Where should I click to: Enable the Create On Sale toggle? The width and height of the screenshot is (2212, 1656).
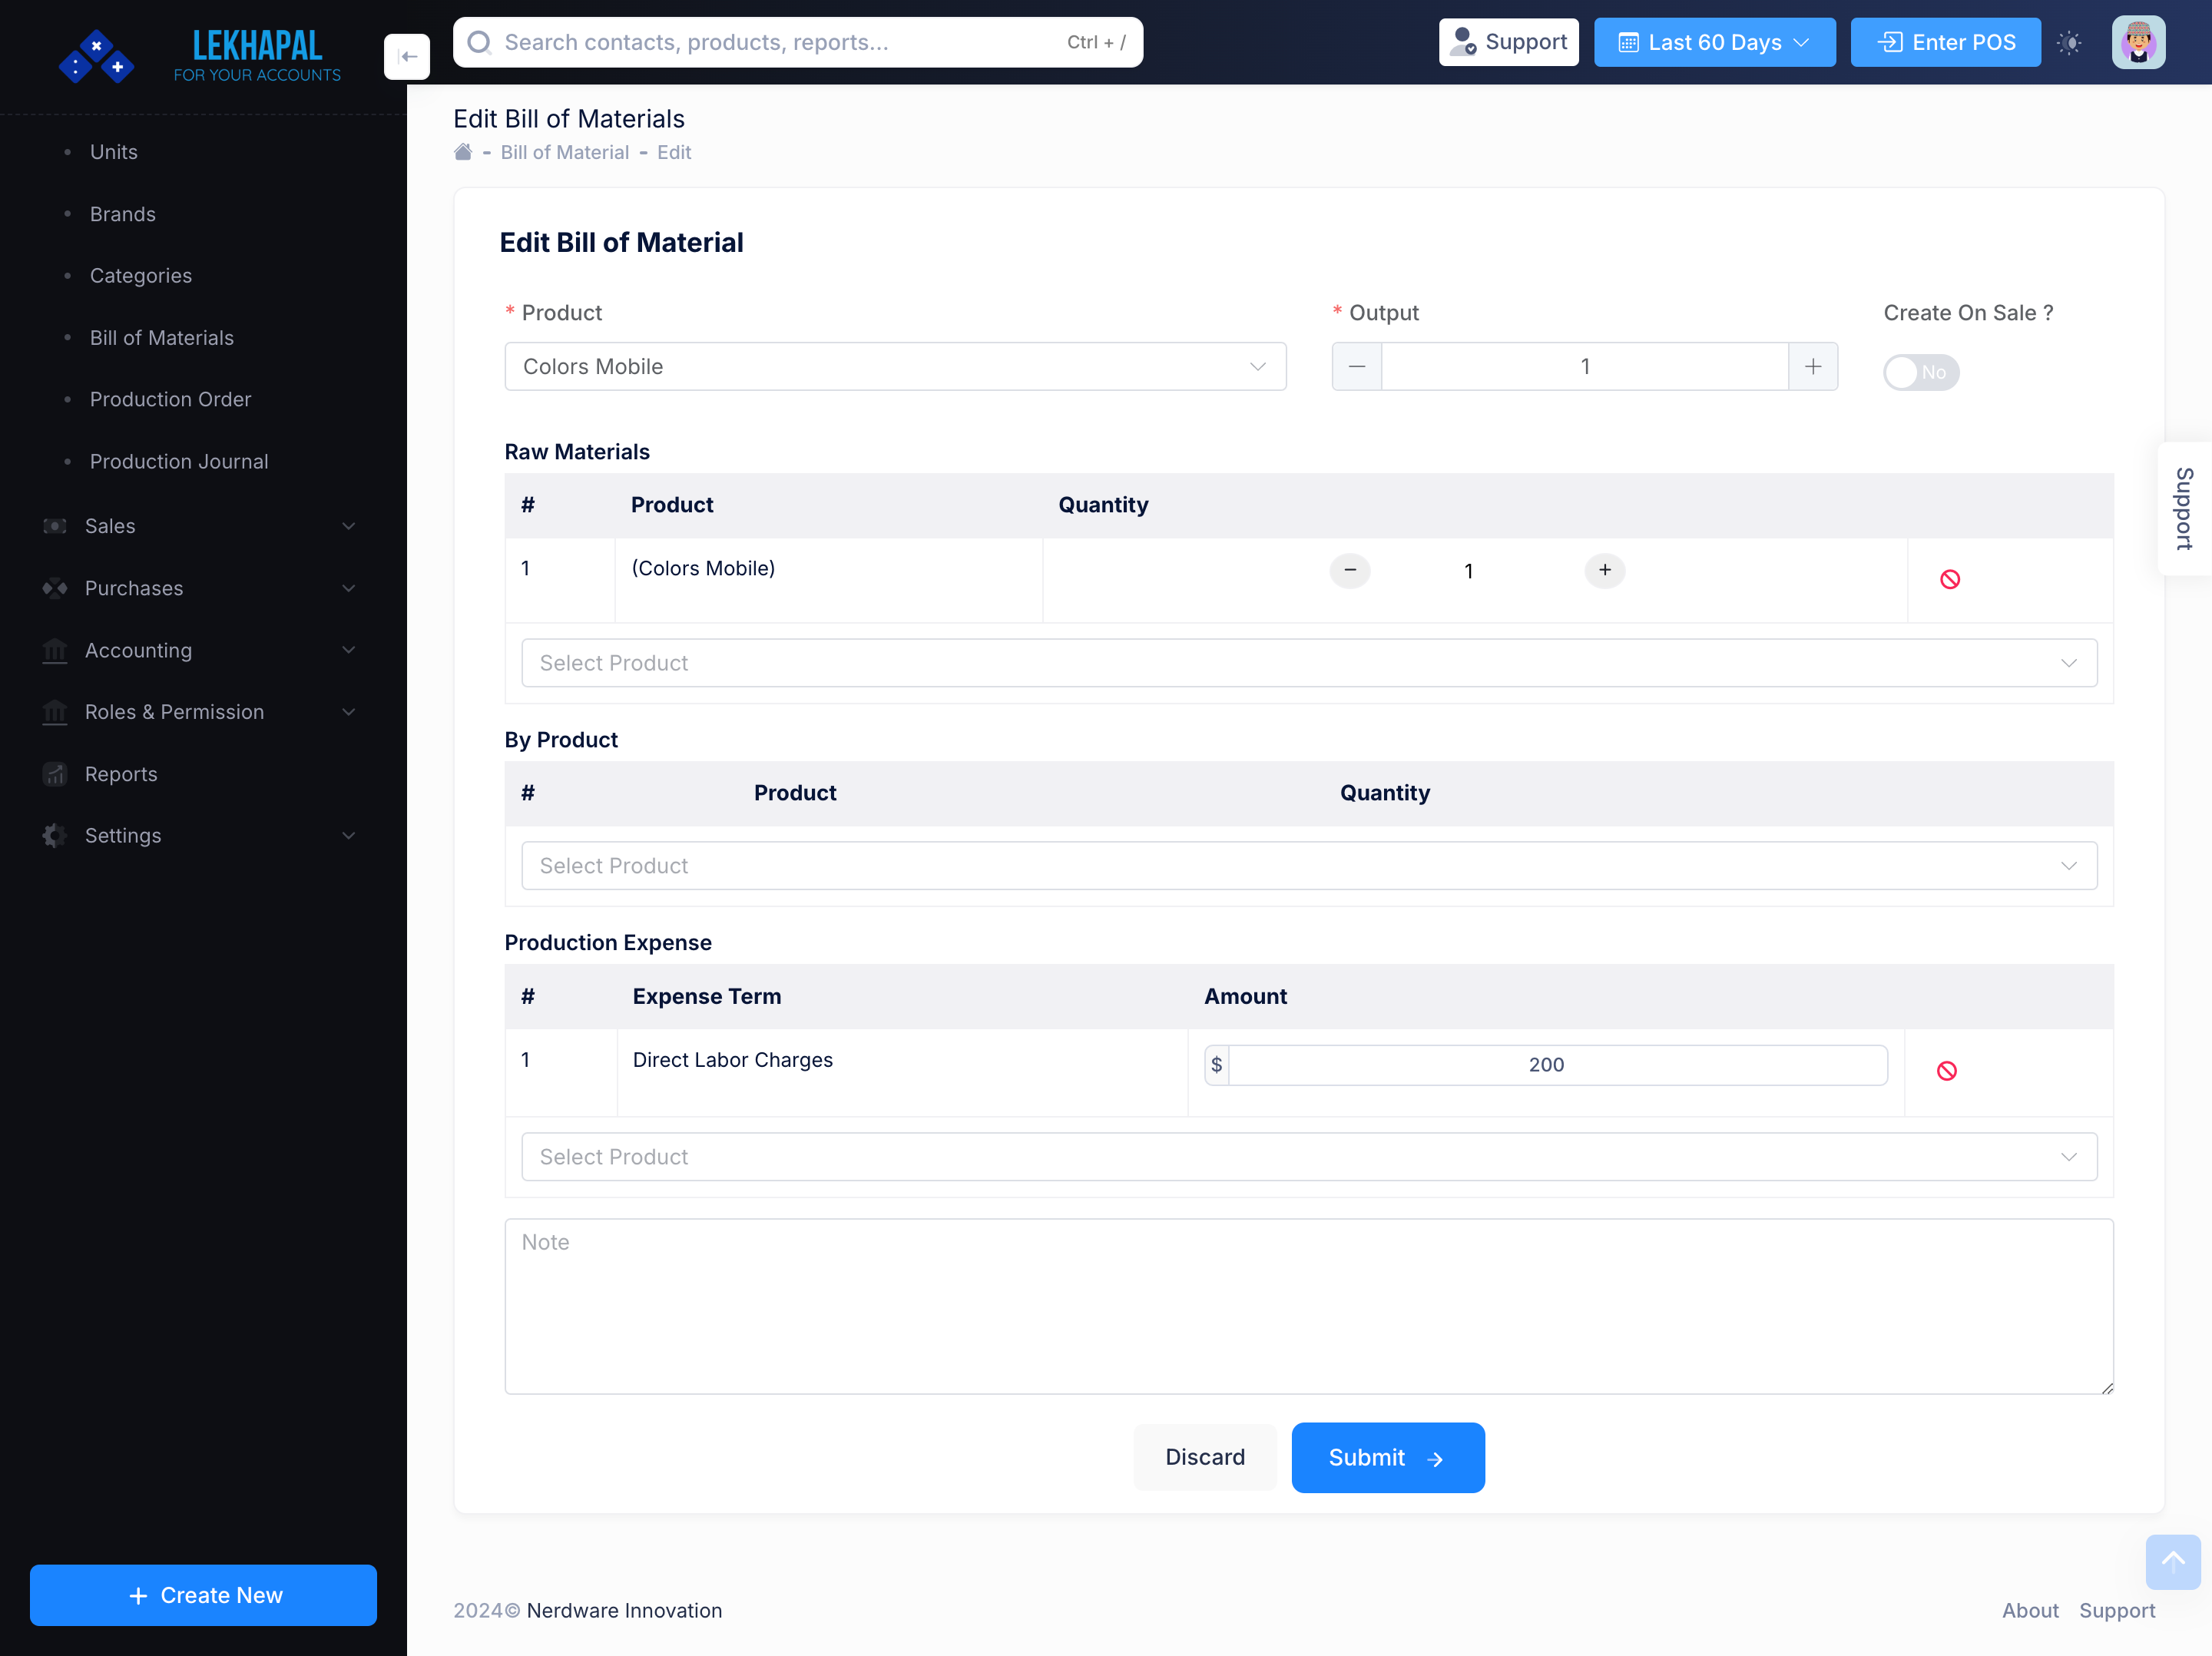coord(1920,372)
